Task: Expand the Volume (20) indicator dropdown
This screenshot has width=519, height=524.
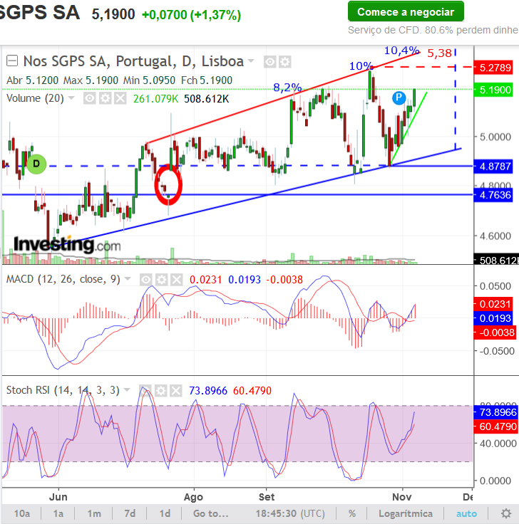Action: [x=71, y=98]
